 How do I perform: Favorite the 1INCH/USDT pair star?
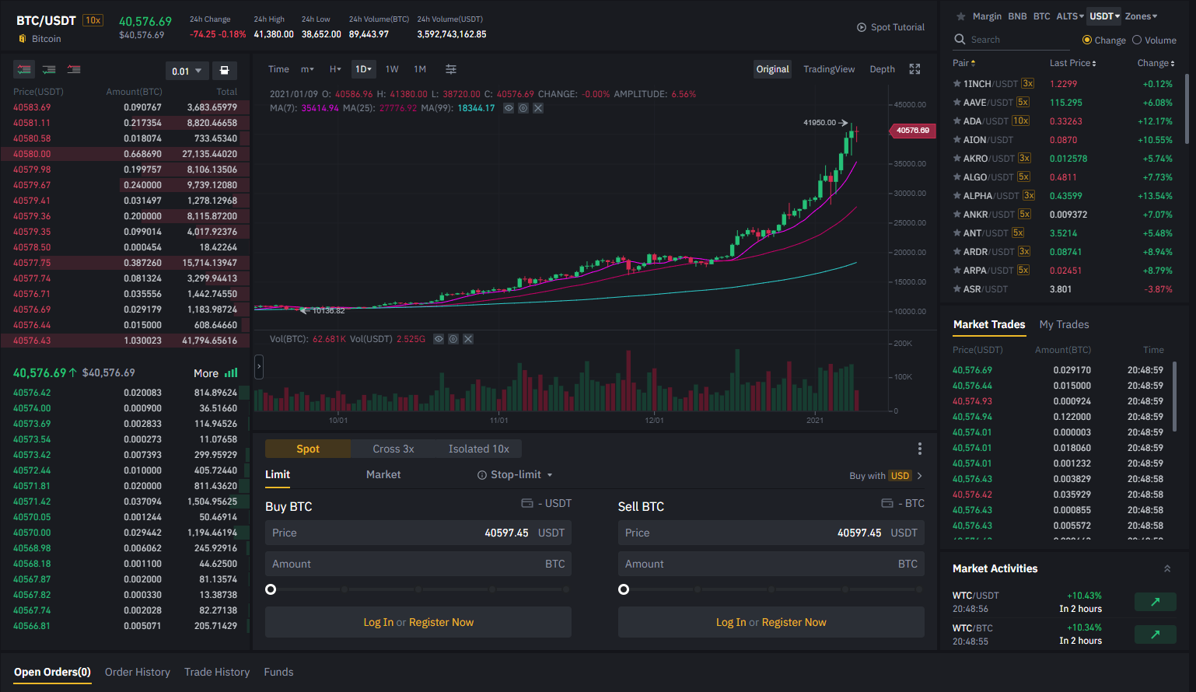(957, 84)
